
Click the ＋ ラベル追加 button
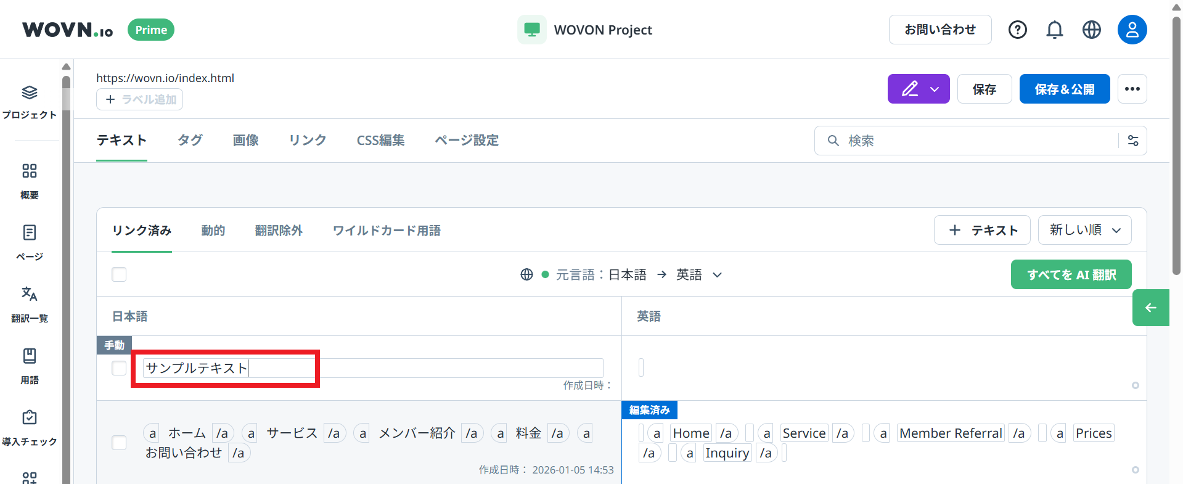139,99
